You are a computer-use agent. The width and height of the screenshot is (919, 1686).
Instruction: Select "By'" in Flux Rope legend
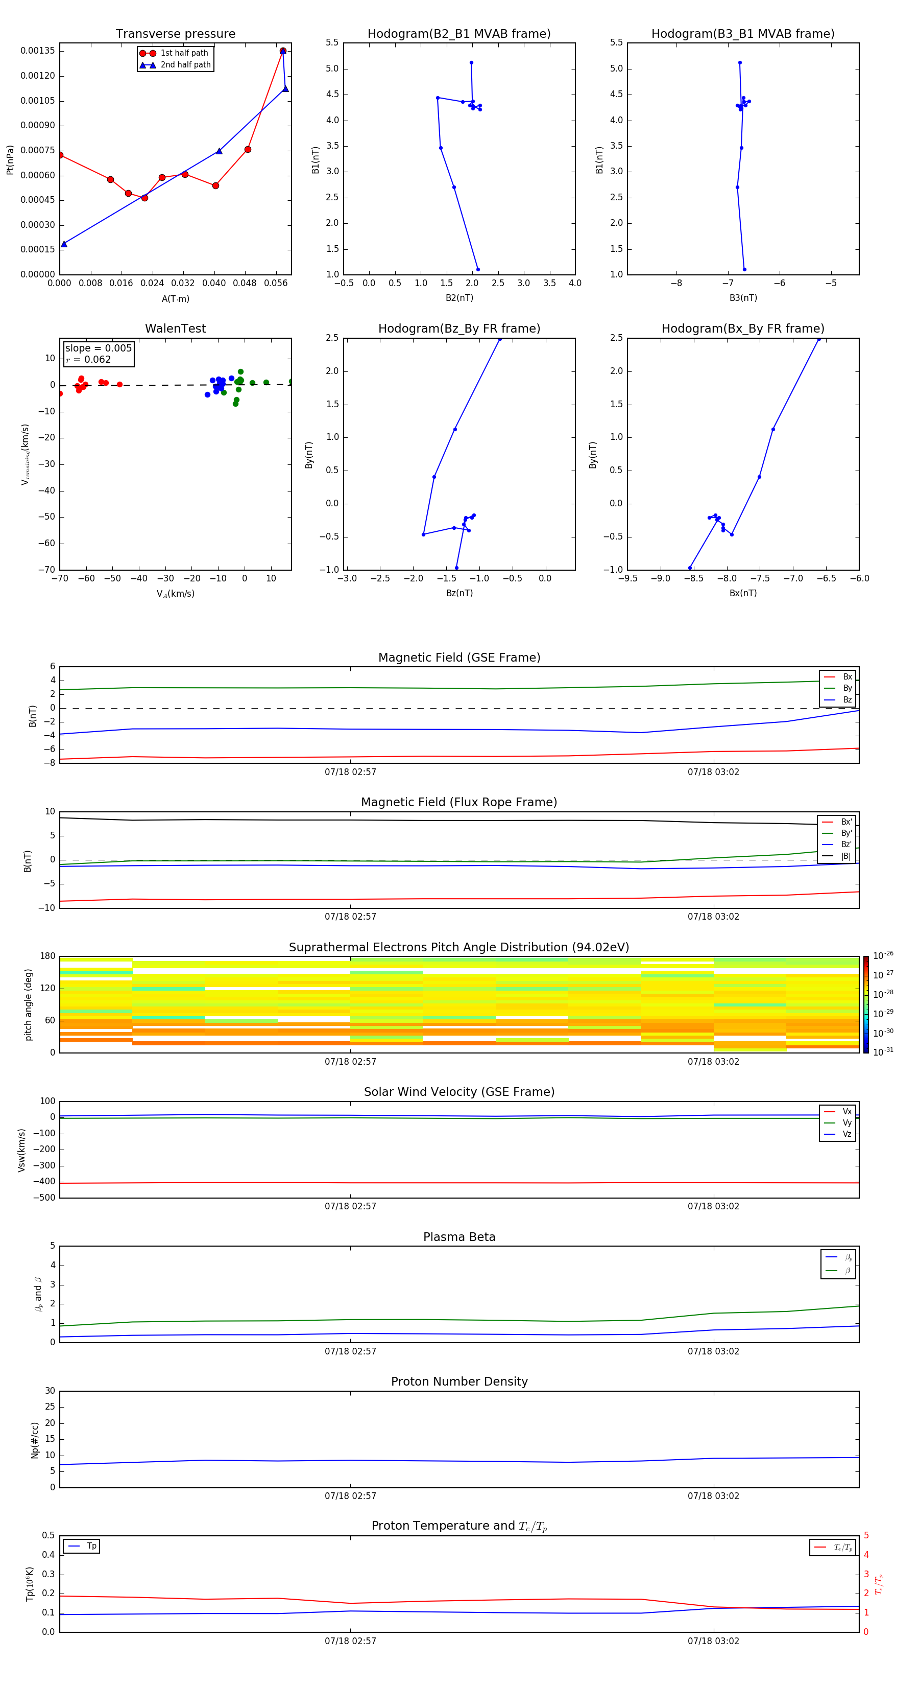pyautogui.click(x=837, y=833)
